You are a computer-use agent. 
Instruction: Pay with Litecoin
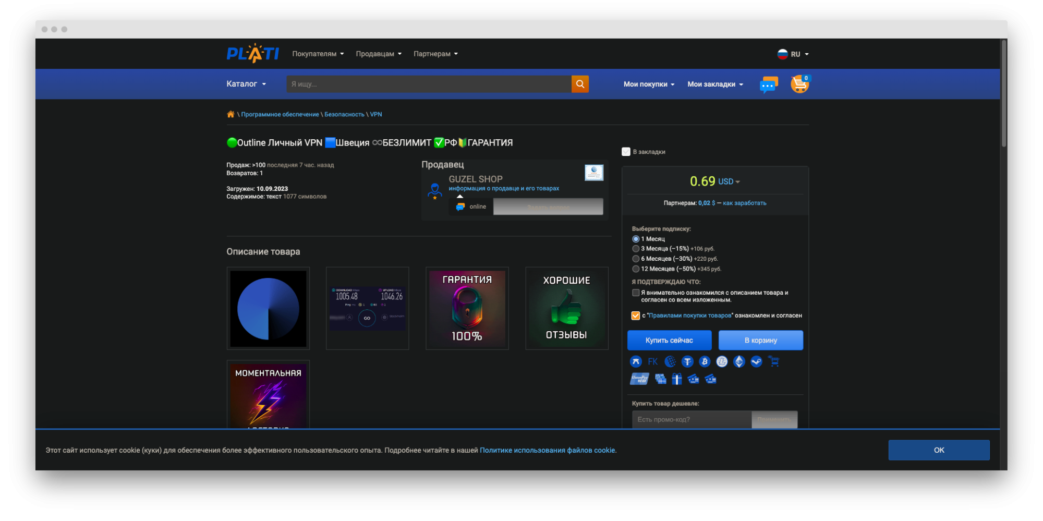pos(722,361)
